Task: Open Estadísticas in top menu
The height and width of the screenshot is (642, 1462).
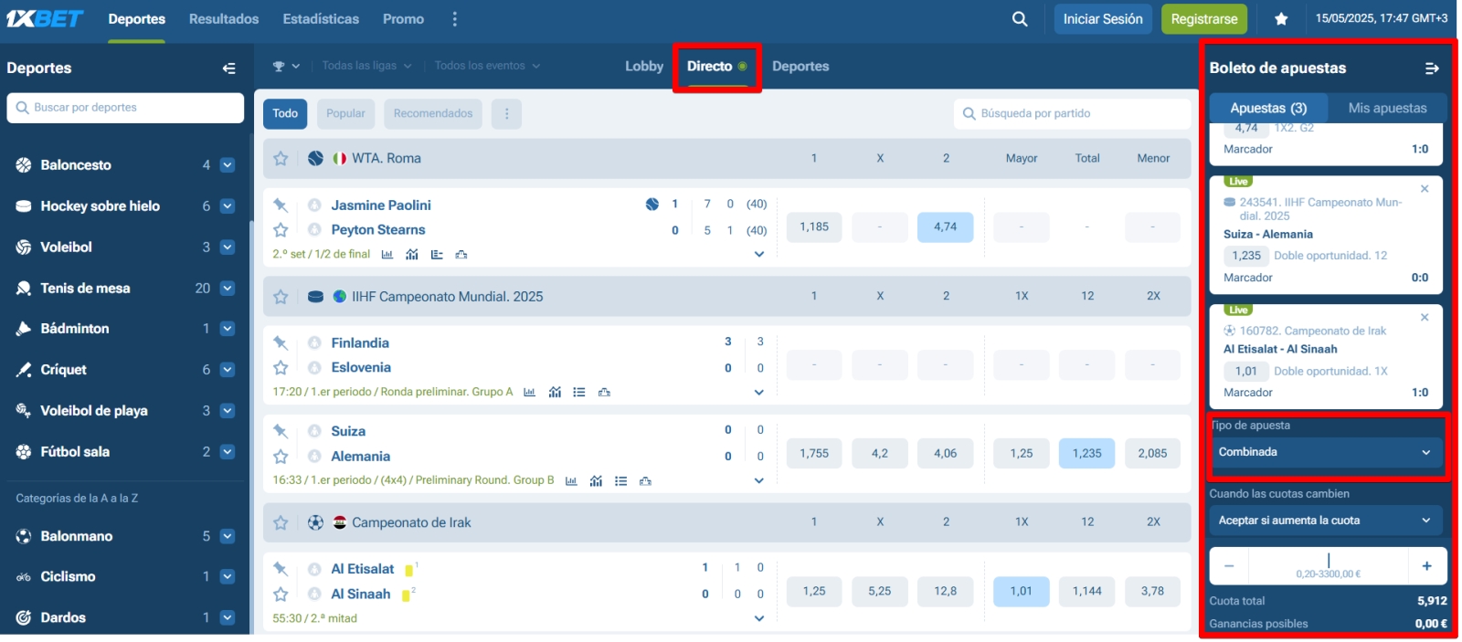Action: pos(321,19)
